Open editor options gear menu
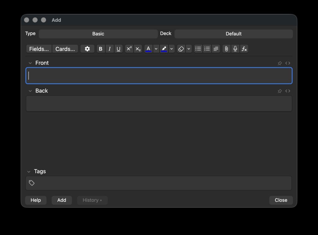Viewport: 318px width, 235px height. coord(87,49)
